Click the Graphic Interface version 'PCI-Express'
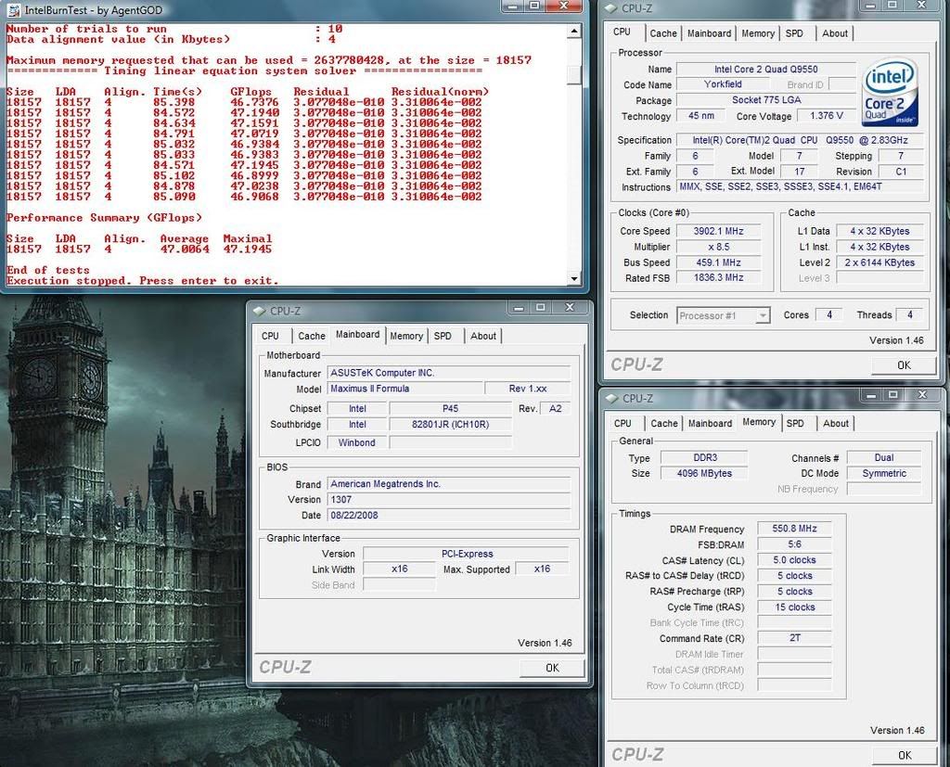950x767 pixels. pyautogui.click(x=467, y=554)
